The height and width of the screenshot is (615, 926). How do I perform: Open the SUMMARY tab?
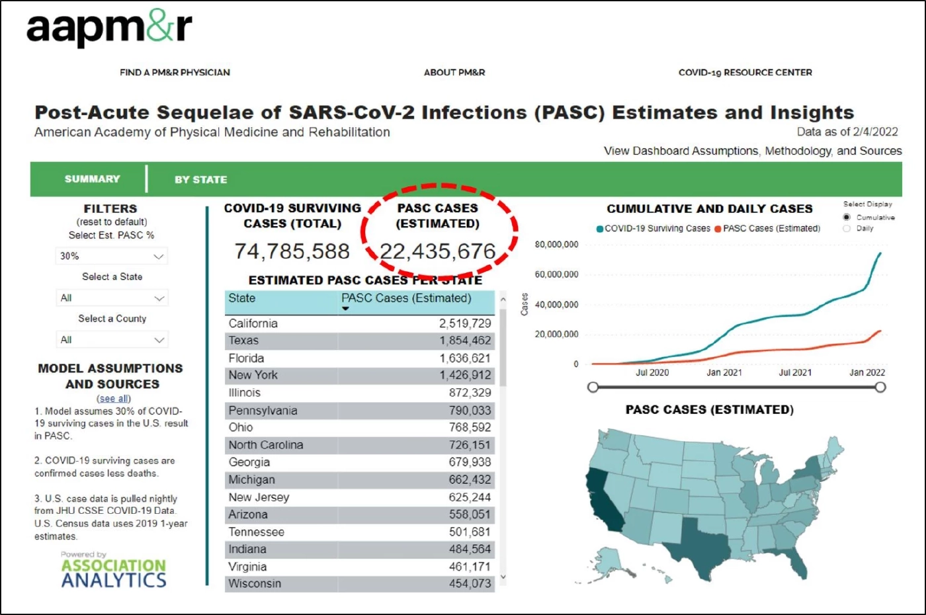(92, 179)
